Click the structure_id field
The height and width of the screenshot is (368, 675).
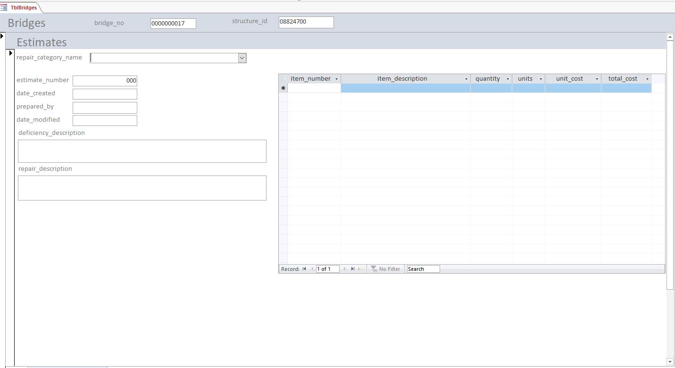pos(306,22)
